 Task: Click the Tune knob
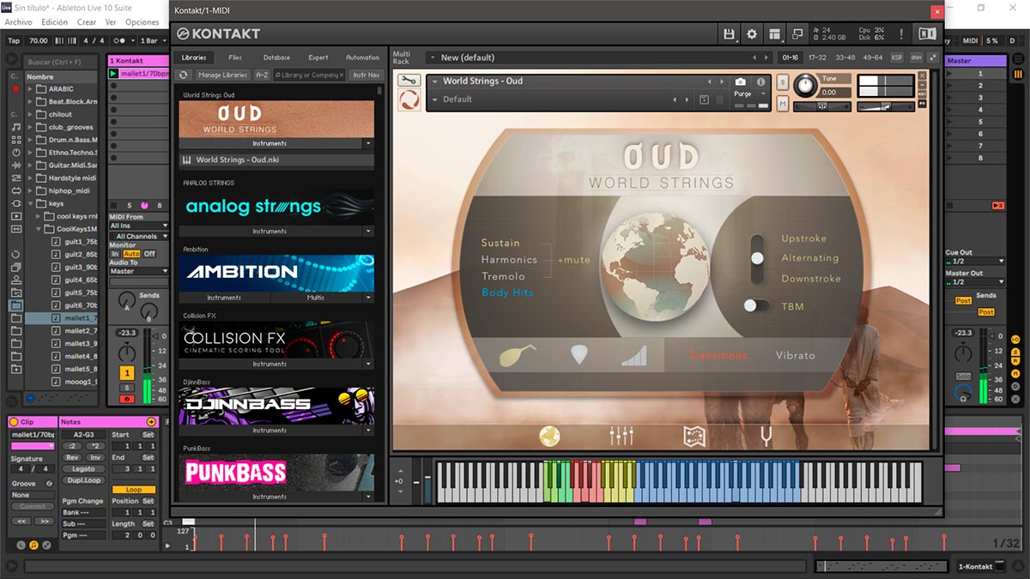(x=806, y=85)
